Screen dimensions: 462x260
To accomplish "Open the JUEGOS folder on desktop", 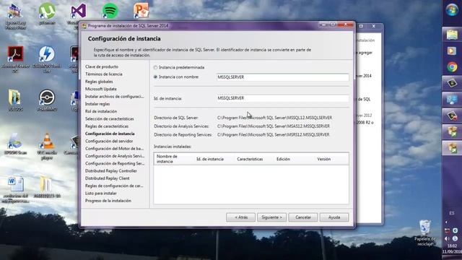I will pos(15,100).
